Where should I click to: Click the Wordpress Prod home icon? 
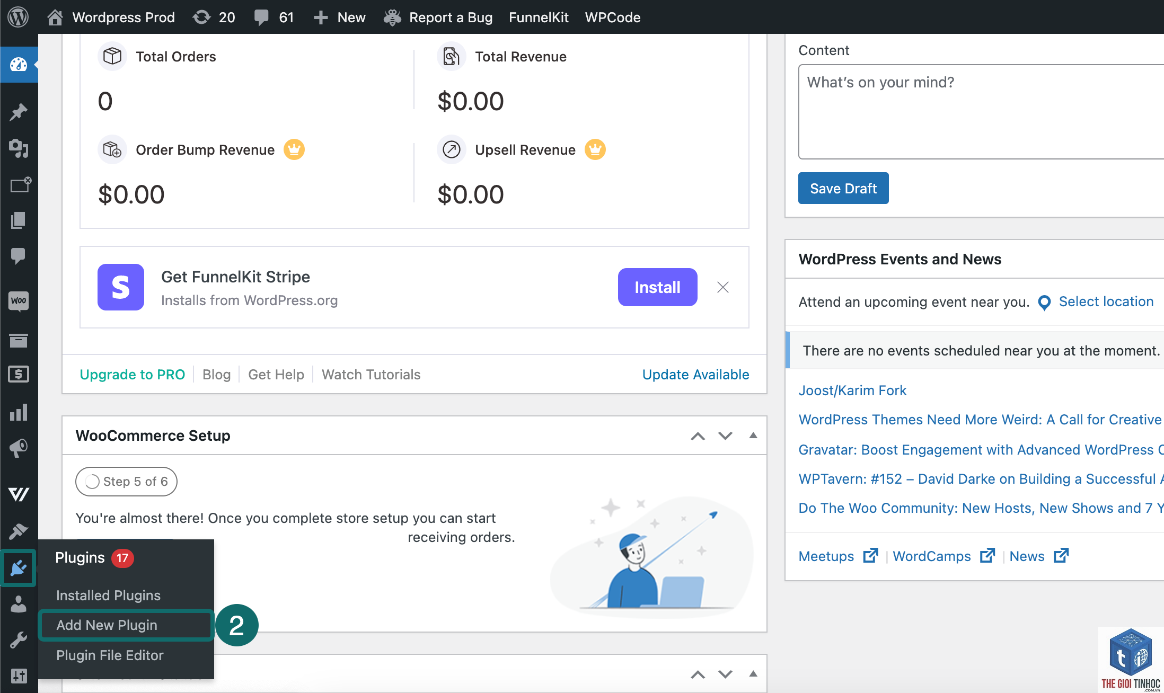tap(55, 17)
